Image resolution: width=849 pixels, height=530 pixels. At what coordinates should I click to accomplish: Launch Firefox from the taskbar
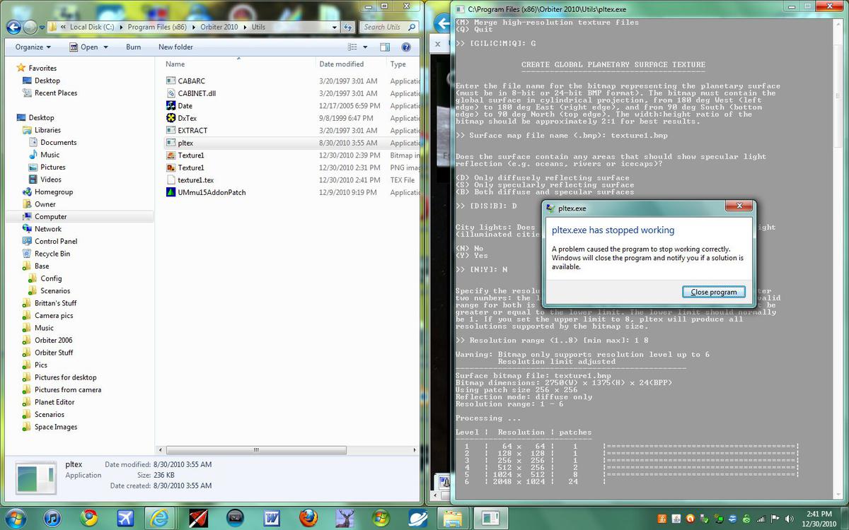coord(308,518)
